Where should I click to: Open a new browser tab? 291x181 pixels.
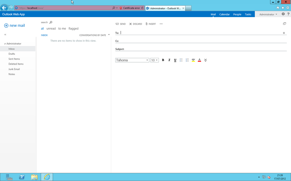188,8
